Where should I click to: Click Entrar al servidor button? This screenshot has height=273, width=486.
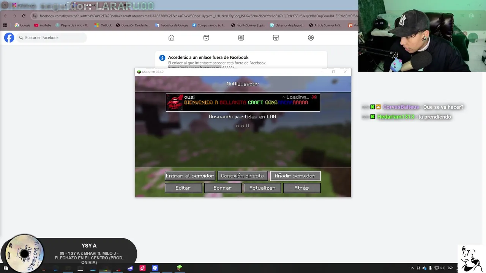[190, 176]
